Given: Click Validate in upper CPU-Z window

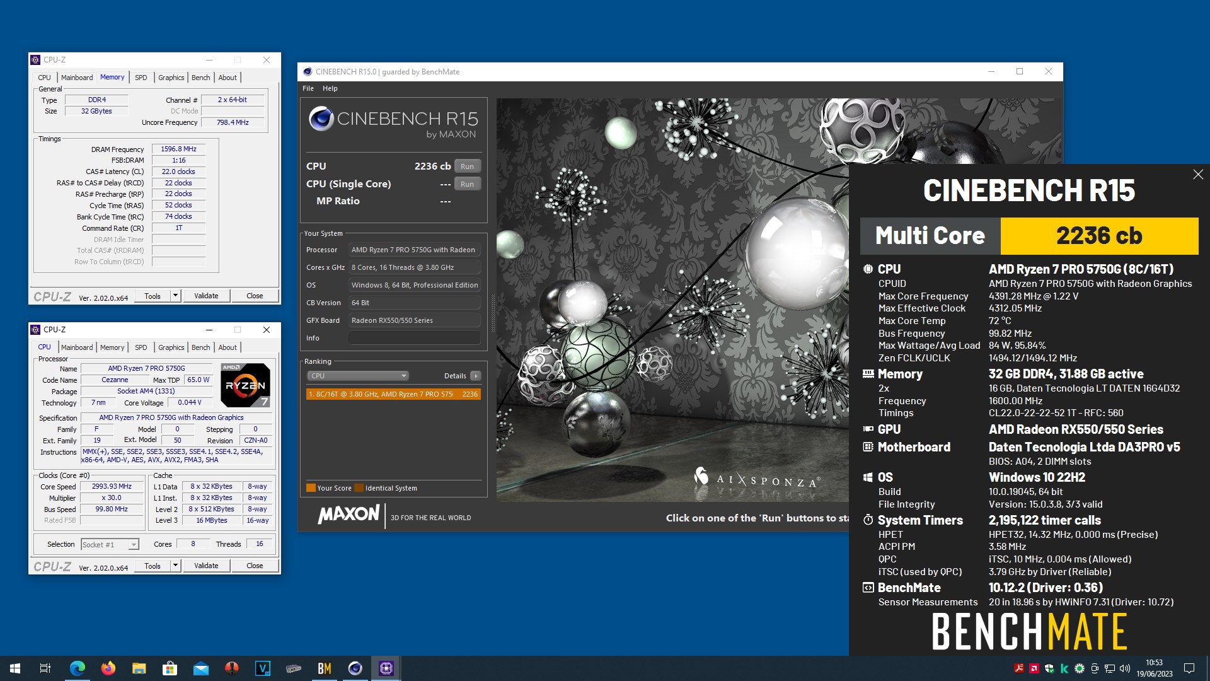Looking at the screenshot, I should pyautogui.click(x=206, y=296).
